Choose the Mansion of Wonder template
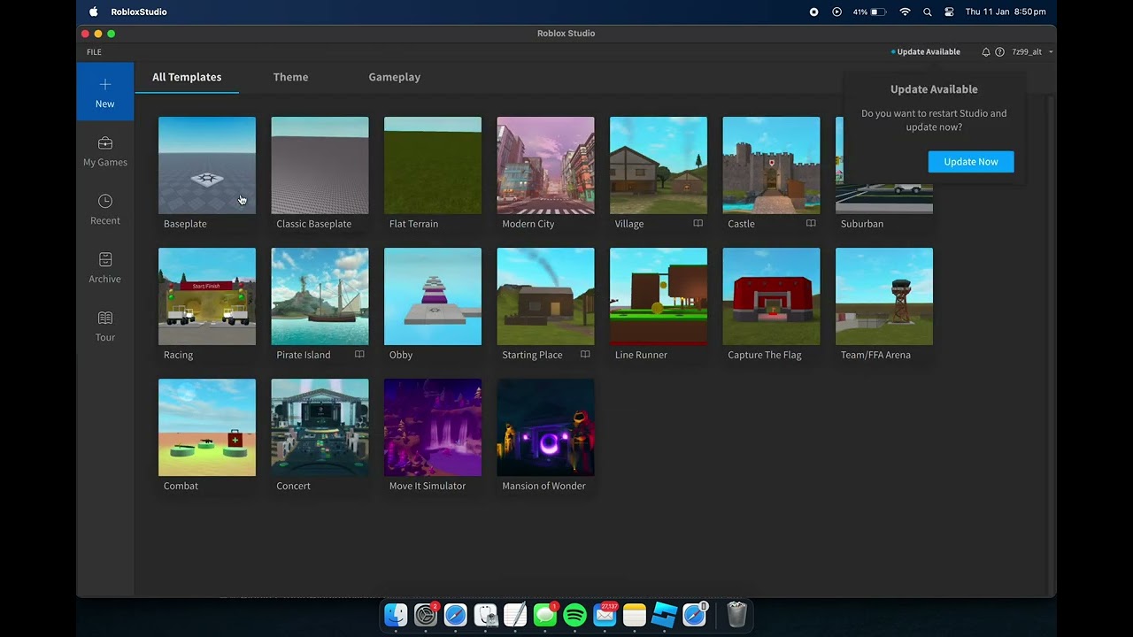The width and height of the screenshot is (1133, 637). pyautogui.click(x=545, y=427)
